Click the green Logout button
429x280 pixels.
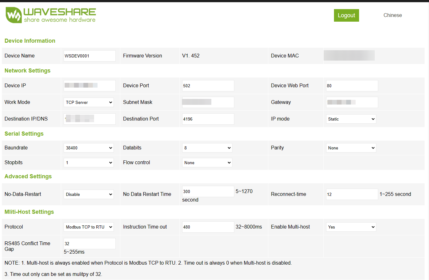coord(346,15)
